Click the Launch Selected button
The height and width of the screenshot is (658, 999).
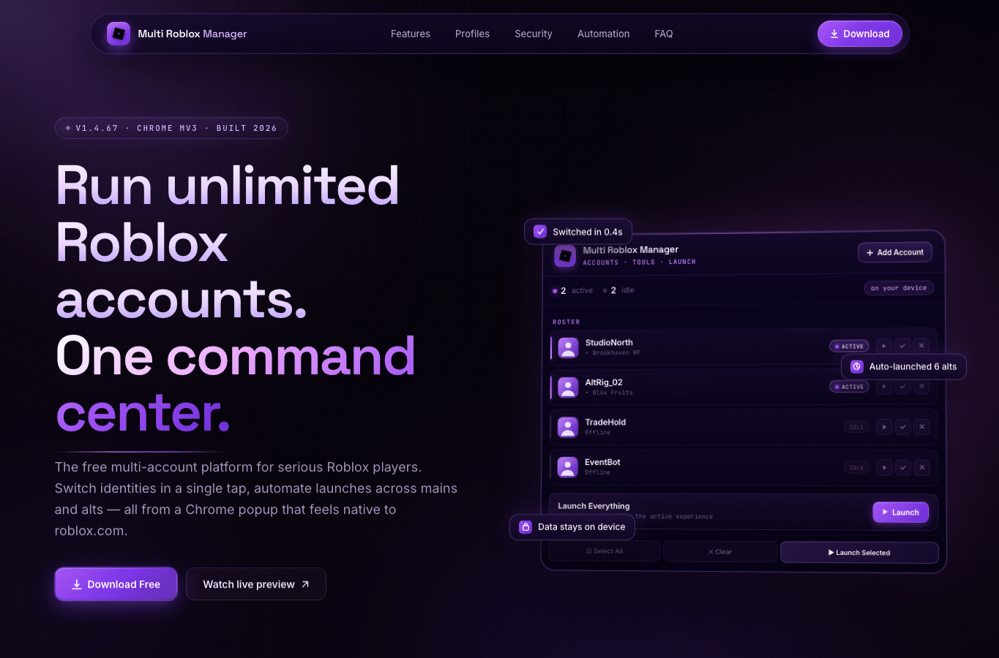click(x=859, y=553)
